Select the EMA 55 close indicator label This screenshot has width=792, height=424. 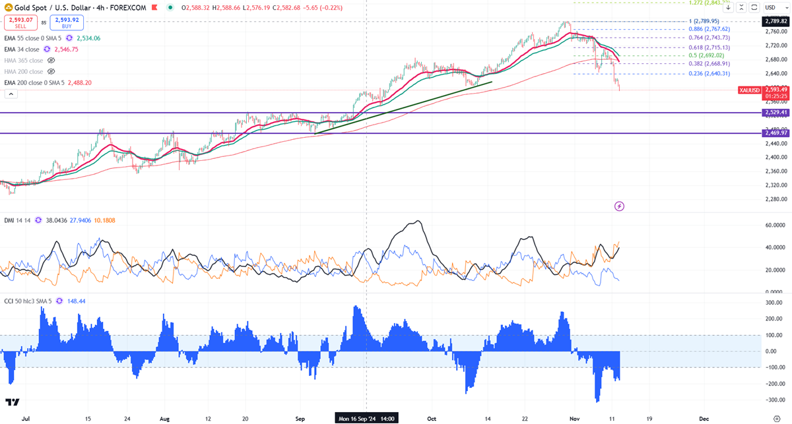(34, 38)
